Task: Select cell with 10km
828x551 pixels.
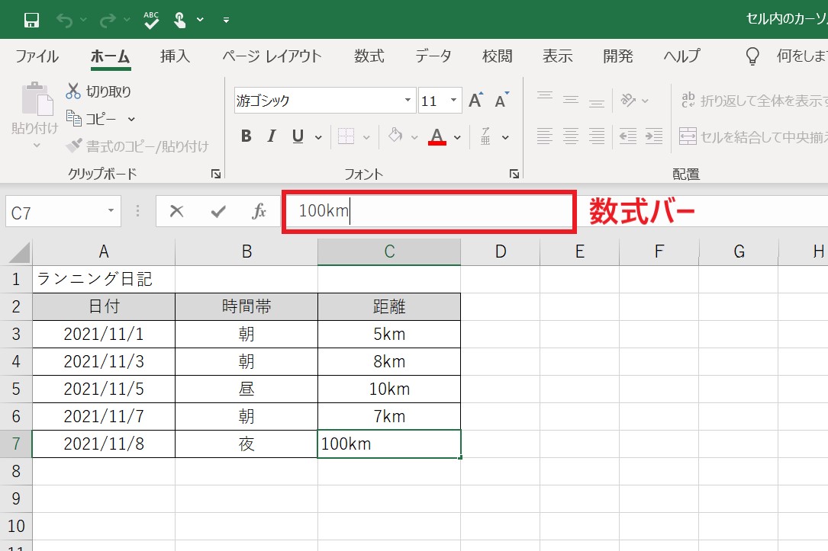Action: tap(389, 389)
